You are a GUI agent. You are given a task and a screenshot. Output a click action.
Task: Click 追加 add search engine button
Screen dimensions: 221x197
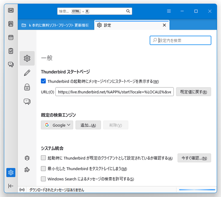point(88,125)
